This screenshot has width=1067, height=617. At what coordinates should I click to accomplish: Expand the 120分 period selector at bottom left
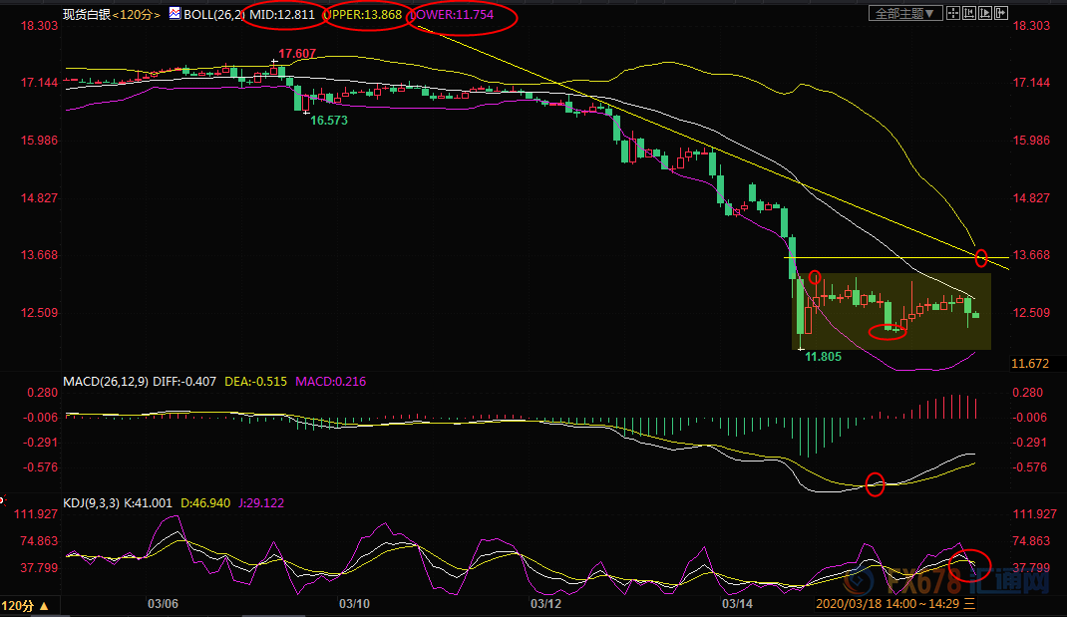[x=24, y=605]
